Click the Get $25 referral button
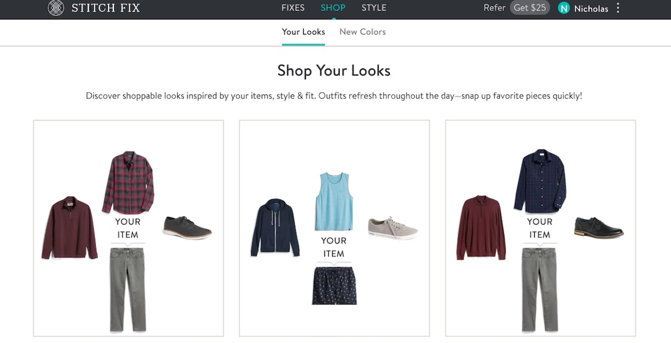671x343 pixels. point(530,8)
